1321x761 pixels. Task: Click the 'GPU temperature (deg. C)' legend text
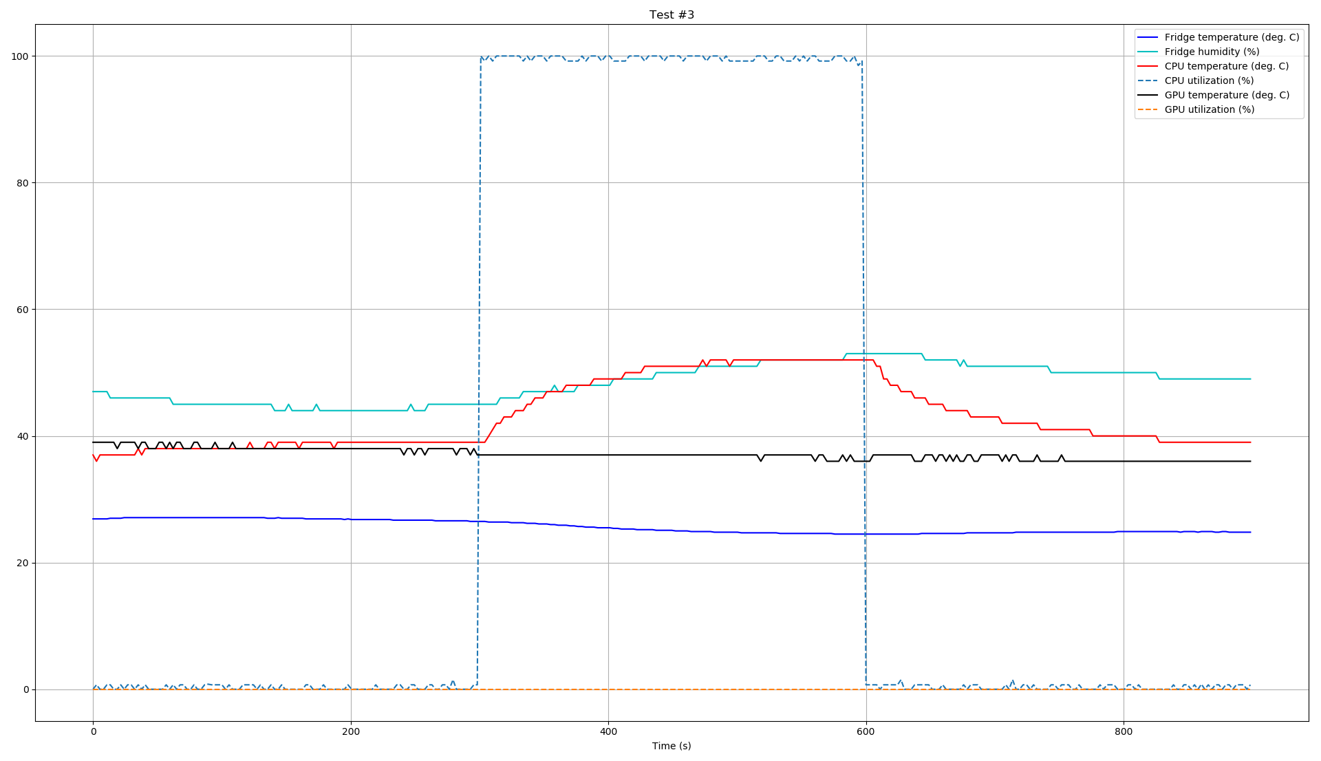point(1227,95)
